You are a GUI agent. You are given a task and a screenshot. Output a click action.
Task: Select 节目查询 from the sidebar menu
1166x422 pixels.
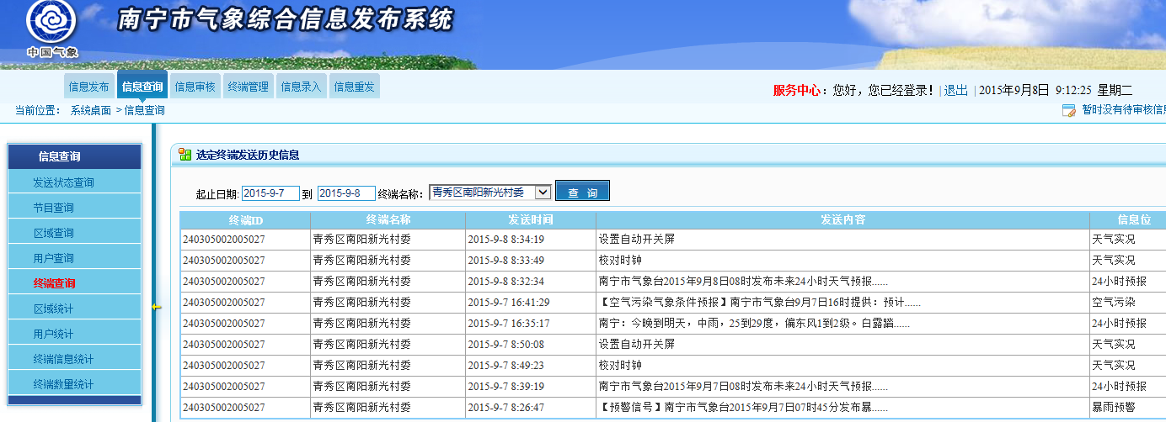coord(54,208)
